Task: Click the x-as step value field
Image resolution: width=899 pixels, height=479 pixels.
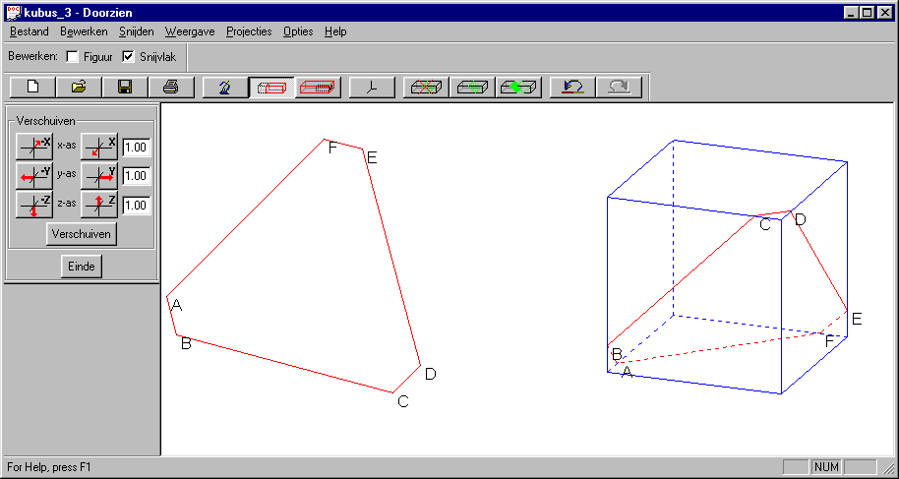Action: coord(137,148)
